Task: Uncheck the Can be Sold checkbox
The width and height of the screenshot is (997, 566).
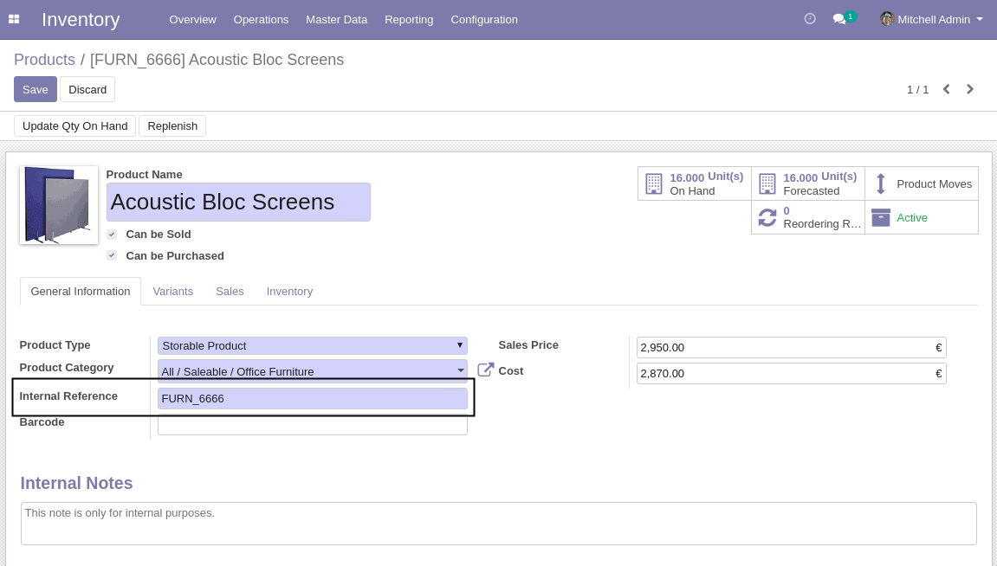Action: point(112,235)
